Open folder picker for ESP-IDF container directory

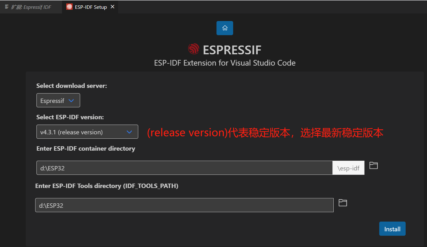click(373, 165)
